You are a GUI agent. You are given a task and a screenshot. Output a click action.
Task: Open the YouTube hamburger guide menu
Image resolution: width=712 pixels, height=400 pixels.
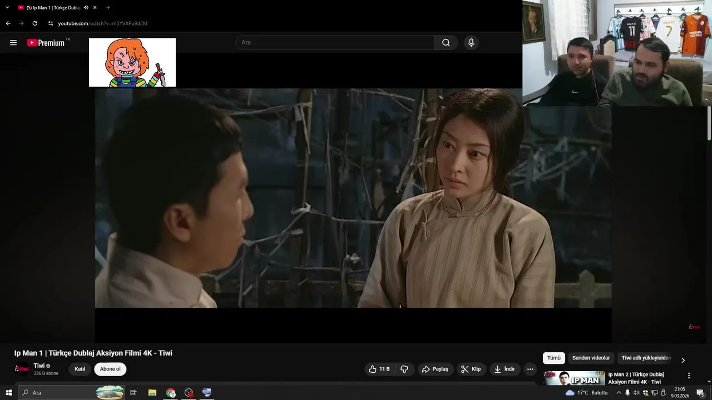[x=13, y=43]
